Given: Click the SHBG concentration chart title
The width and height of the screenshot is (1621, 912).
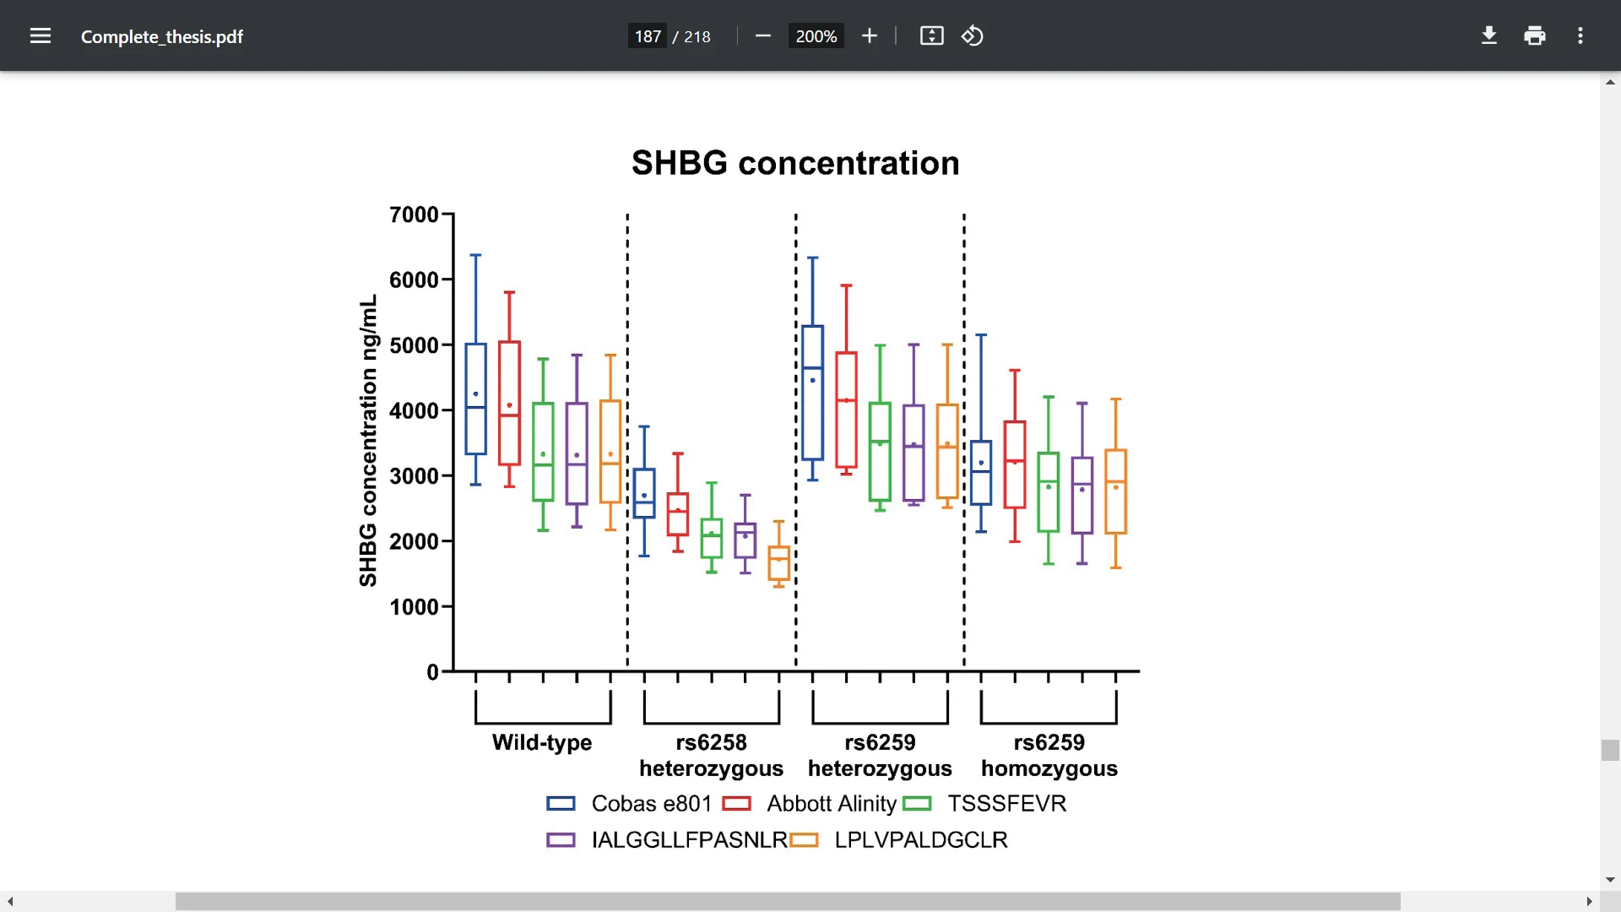Looking at the screenshot, I should click(795, 163).
